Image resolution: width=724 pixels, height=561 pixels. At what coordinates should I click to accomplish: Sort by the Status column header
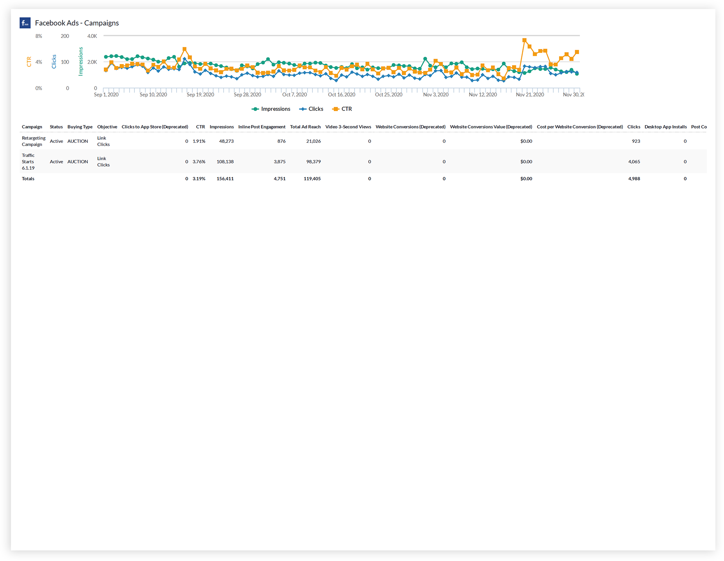point(56,127)
